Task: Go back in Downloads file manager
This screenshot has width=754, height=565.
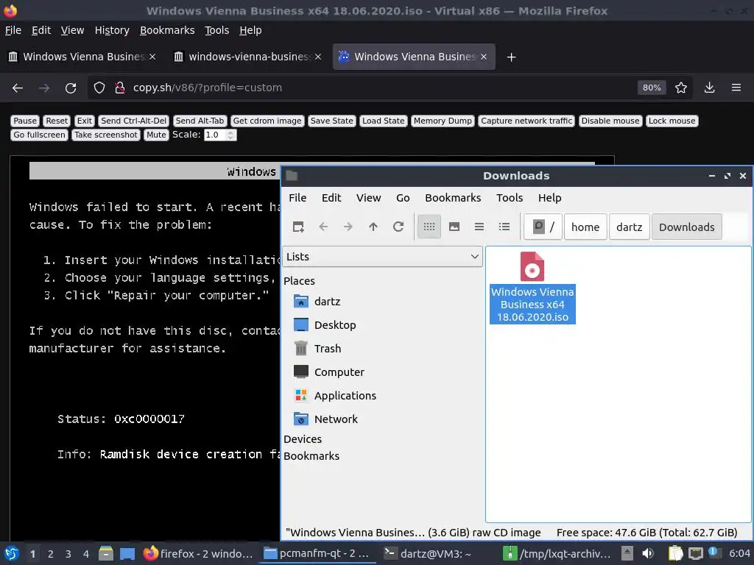Action: click(x=323, y=227)
